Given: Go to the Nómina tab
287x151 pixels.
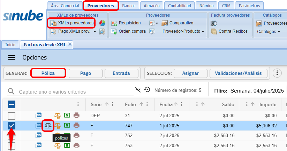Looking at the screenshot, I should [x=206, y=6].
